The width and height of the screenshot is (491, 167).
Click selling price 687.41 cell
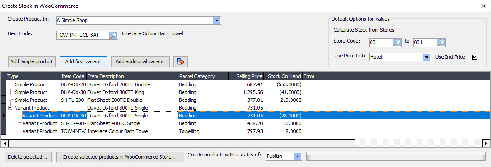coord(246,84)
